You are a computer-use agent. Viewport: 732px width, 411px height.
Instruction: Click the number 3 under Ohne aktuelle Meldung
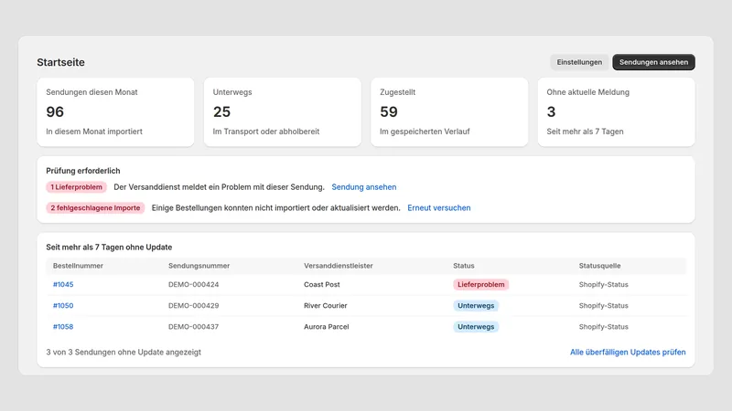pos(552,111)
